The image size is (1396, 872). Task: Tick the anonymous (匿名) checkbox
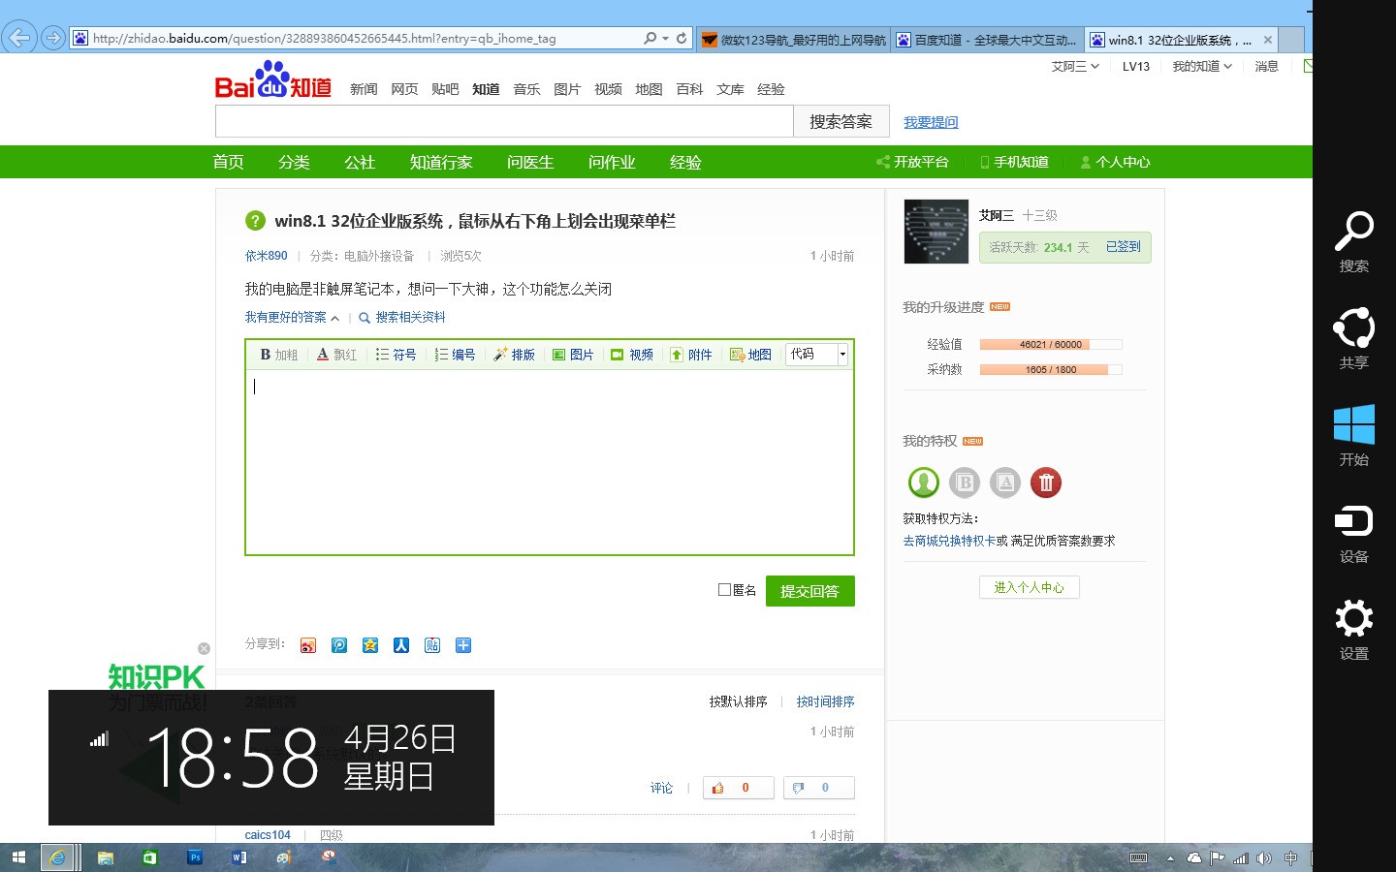pyautogui.click(x=724, y=589)
